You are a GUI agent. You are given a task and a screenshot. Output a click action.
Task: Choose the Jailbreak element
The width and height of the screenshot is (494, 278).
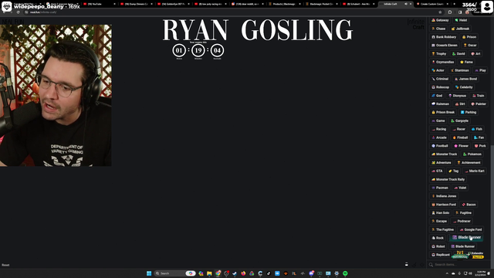point(460,29)
